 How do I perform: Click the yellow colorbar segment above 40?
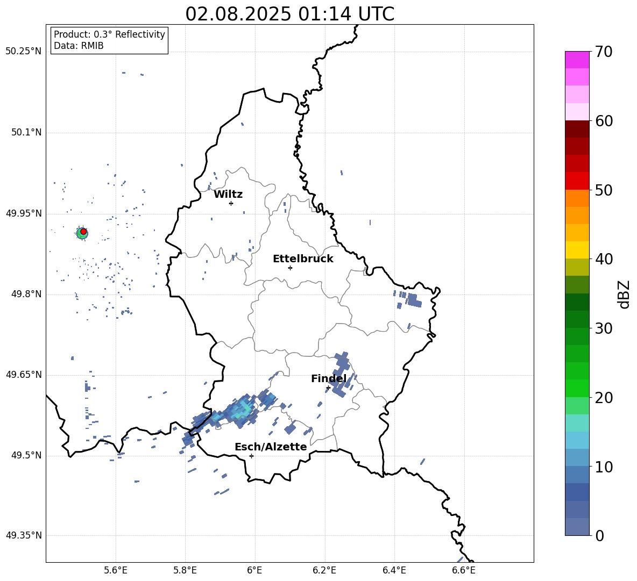[577, 250]
